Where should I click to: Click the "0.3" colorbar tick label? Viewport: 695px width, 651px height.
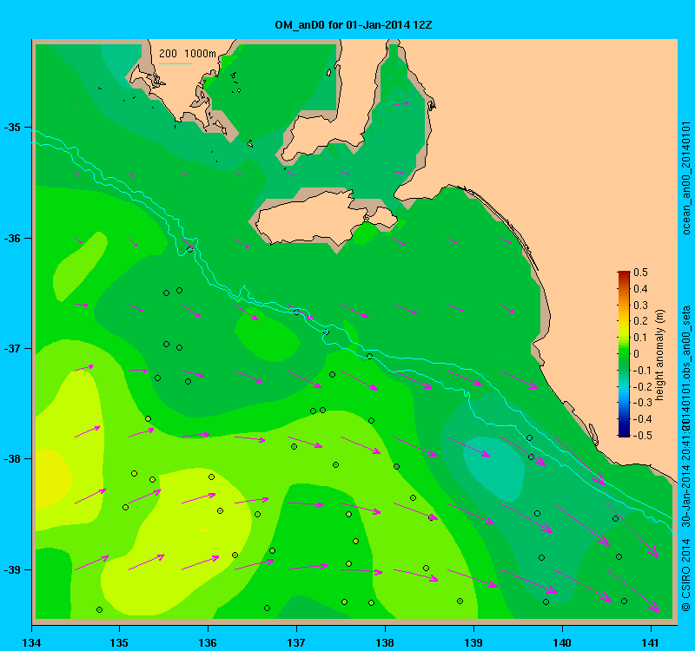[x=641, y=306]
